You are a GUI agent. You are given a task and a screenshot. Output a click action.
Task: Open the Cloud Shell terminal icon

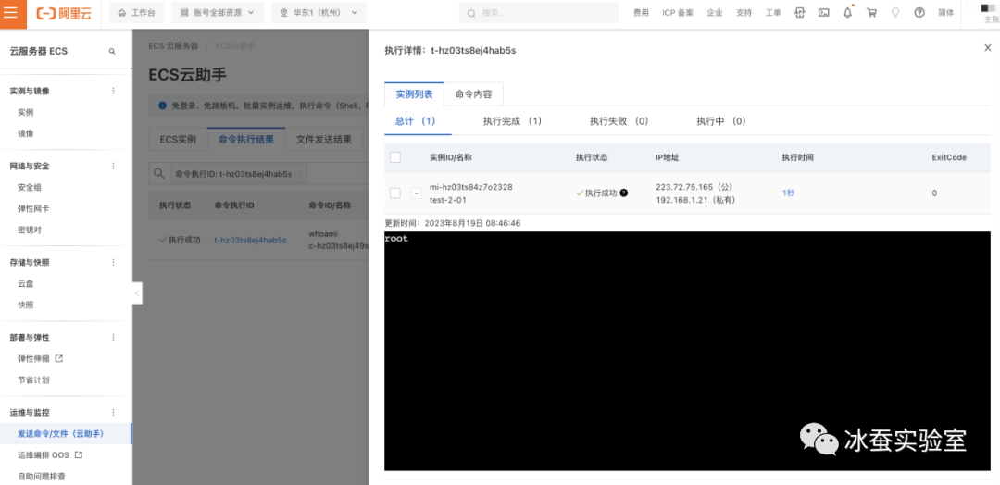(x=823, y=13)
